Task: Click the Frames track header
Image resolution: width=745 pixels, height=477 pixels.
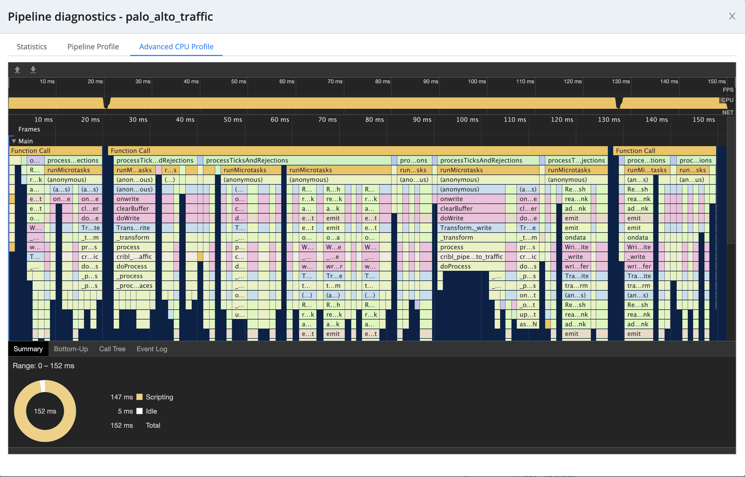Action: (29, 129)
